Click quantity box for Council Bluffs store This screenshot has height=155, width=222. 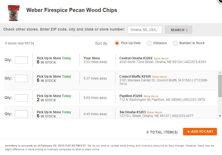(x=21, y=78)
